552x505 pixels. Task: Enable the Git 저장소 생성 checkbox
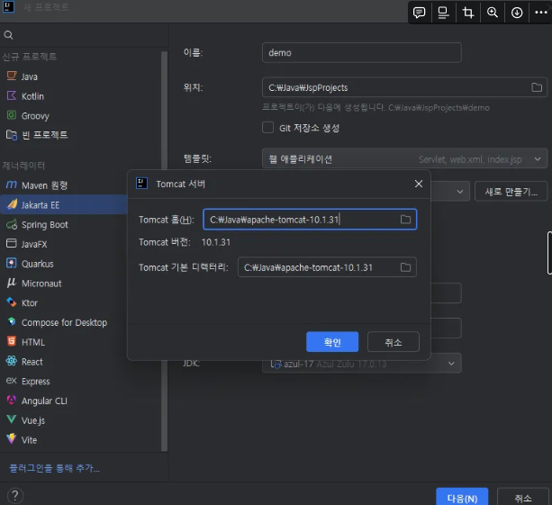point(268,128)
